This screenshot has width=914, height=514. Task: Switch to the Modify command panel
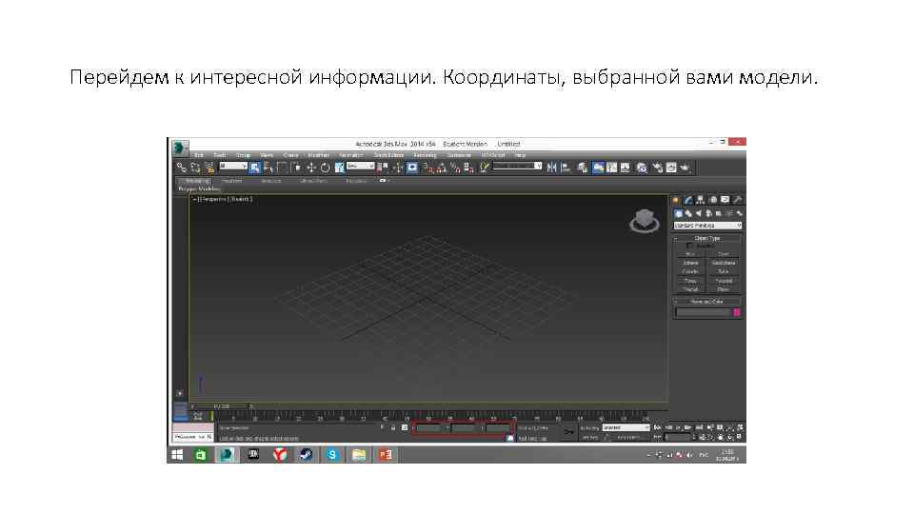click(687, 200)
